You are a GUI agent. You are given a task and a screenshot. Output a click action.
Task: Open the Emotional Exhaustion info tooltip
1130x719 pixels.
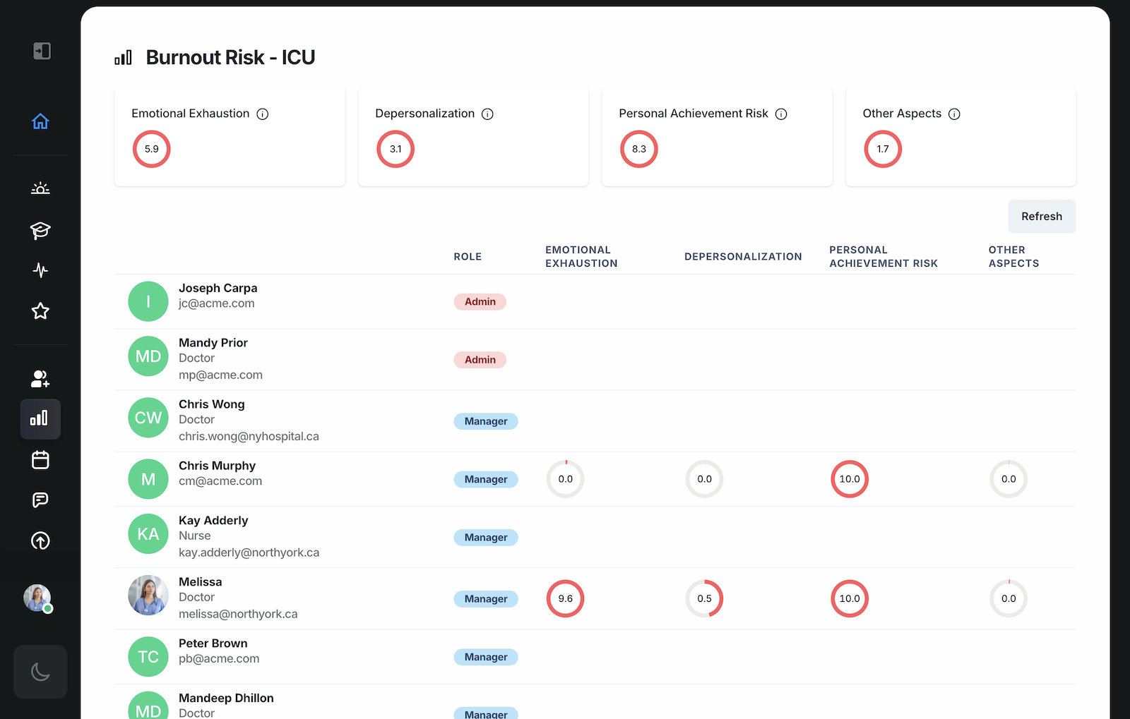point(263,114)
